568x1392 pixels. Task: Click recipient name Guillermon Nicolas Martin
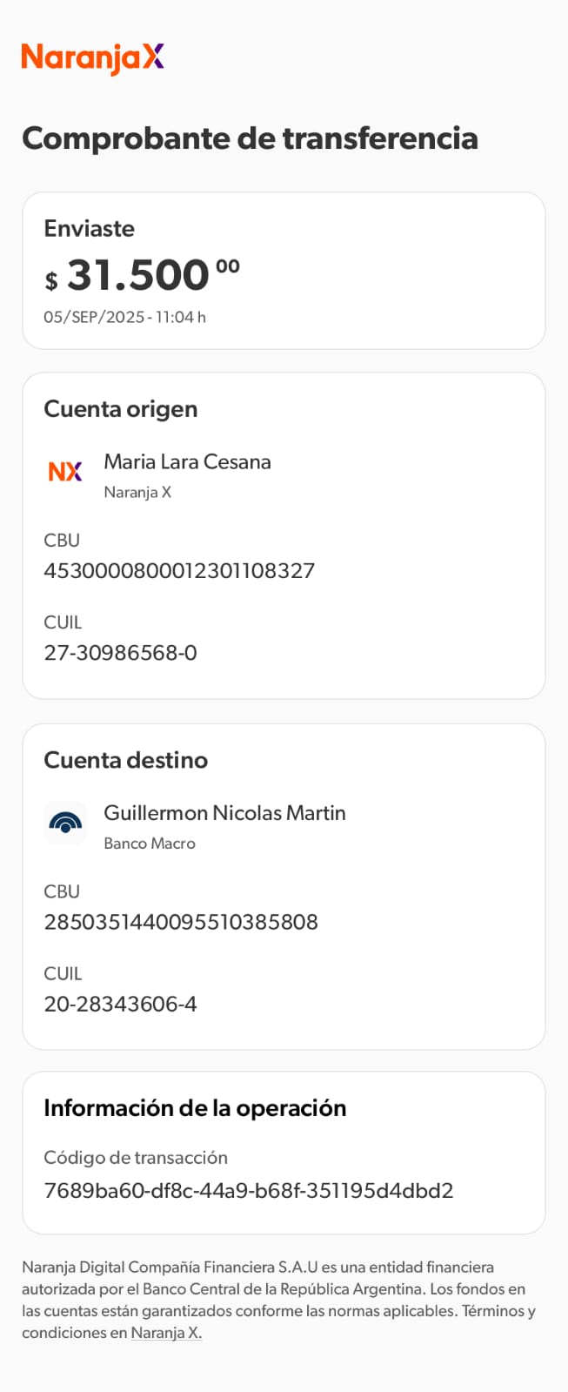224,813
